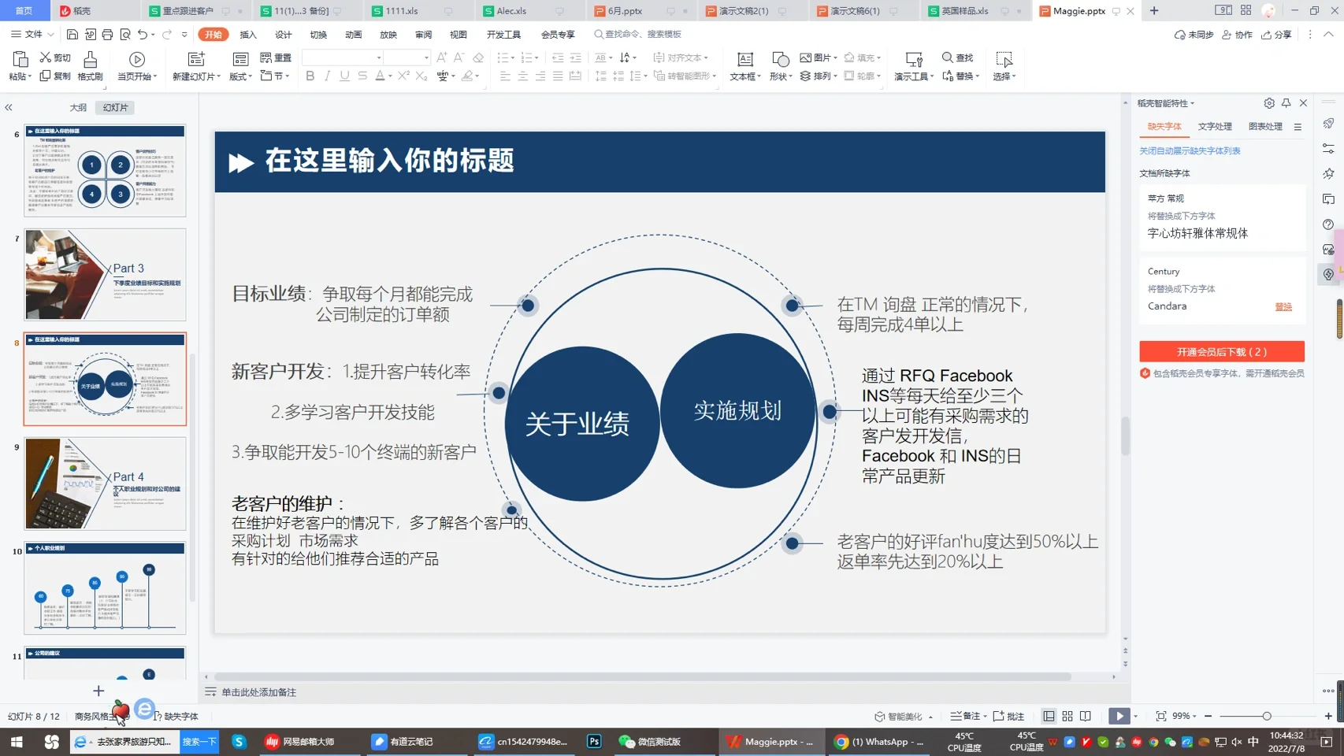Apply Bold formatting

[310, 76]
